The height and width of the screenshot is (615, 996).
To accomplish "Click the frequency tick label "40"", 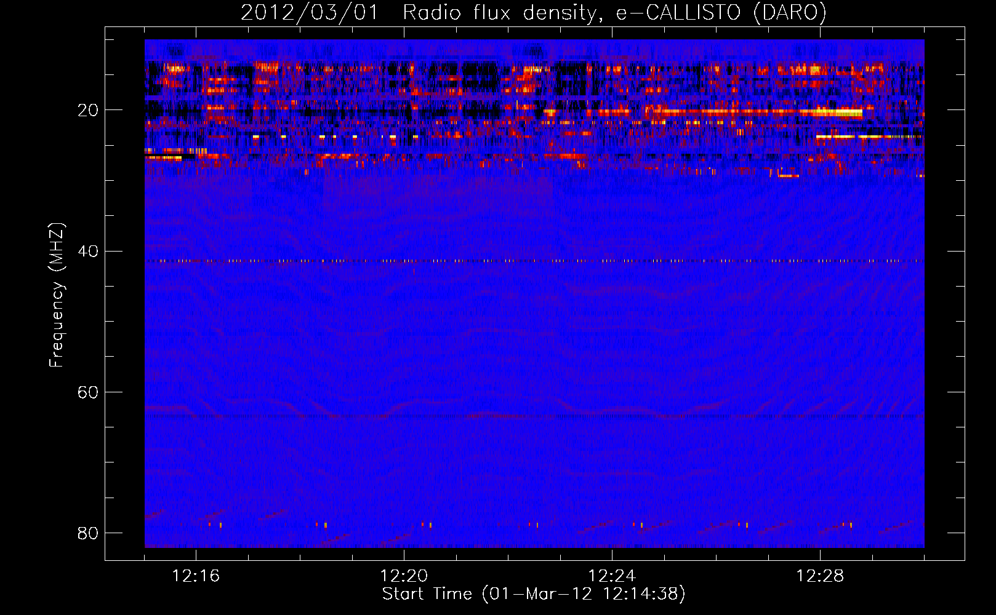I will point(88,251).
